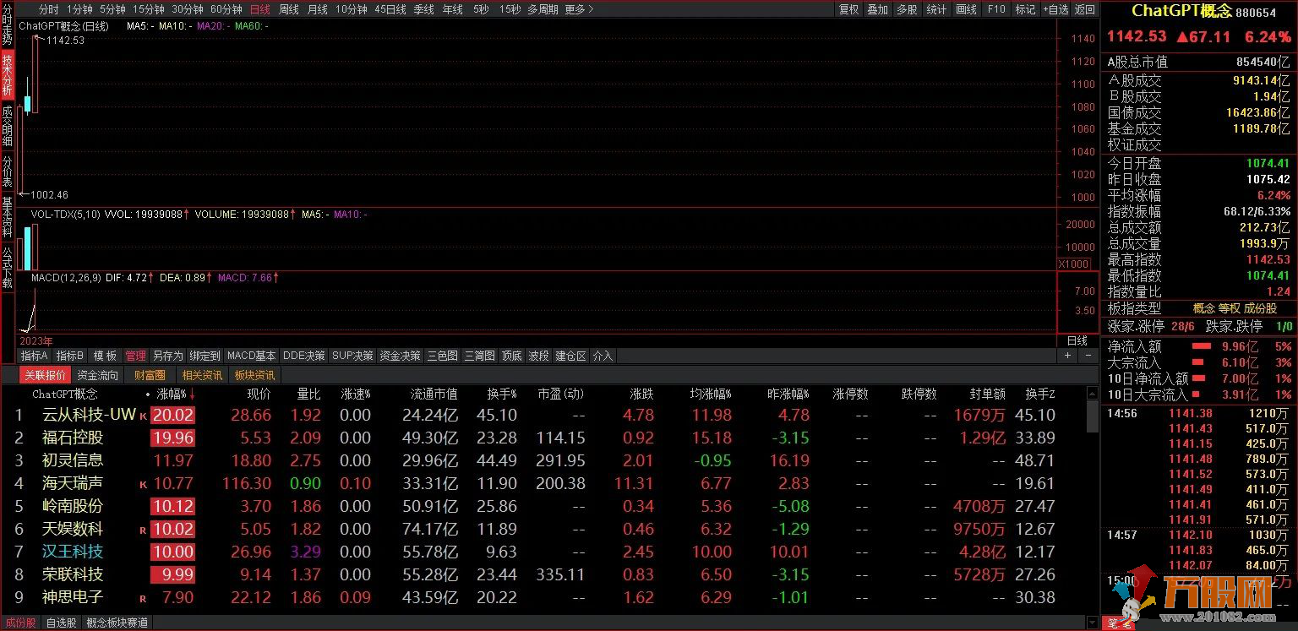Select the 关联报价 tab
This screenshot has width=1298, height=631.
tap(45, 375)
